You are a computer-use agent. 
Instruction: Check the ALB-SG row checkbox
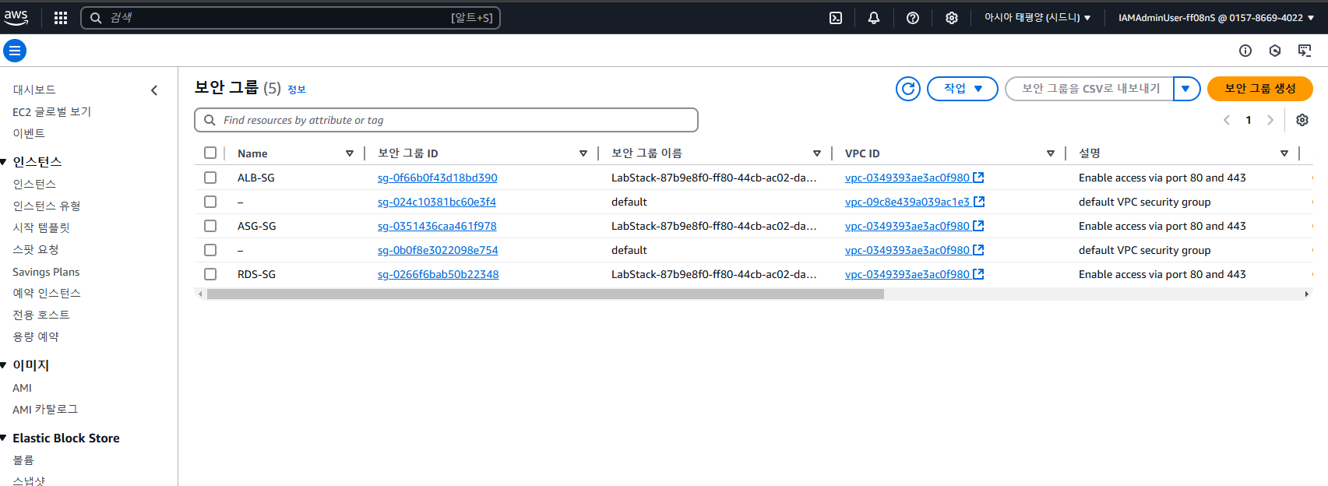(x=210, y=178)
